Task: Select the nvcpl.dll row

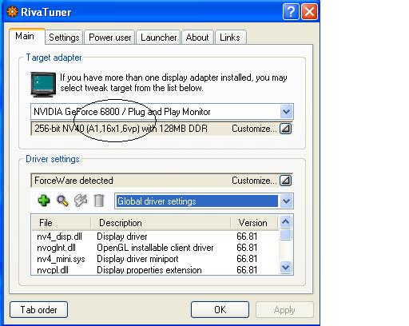Action: coord(155,270)
